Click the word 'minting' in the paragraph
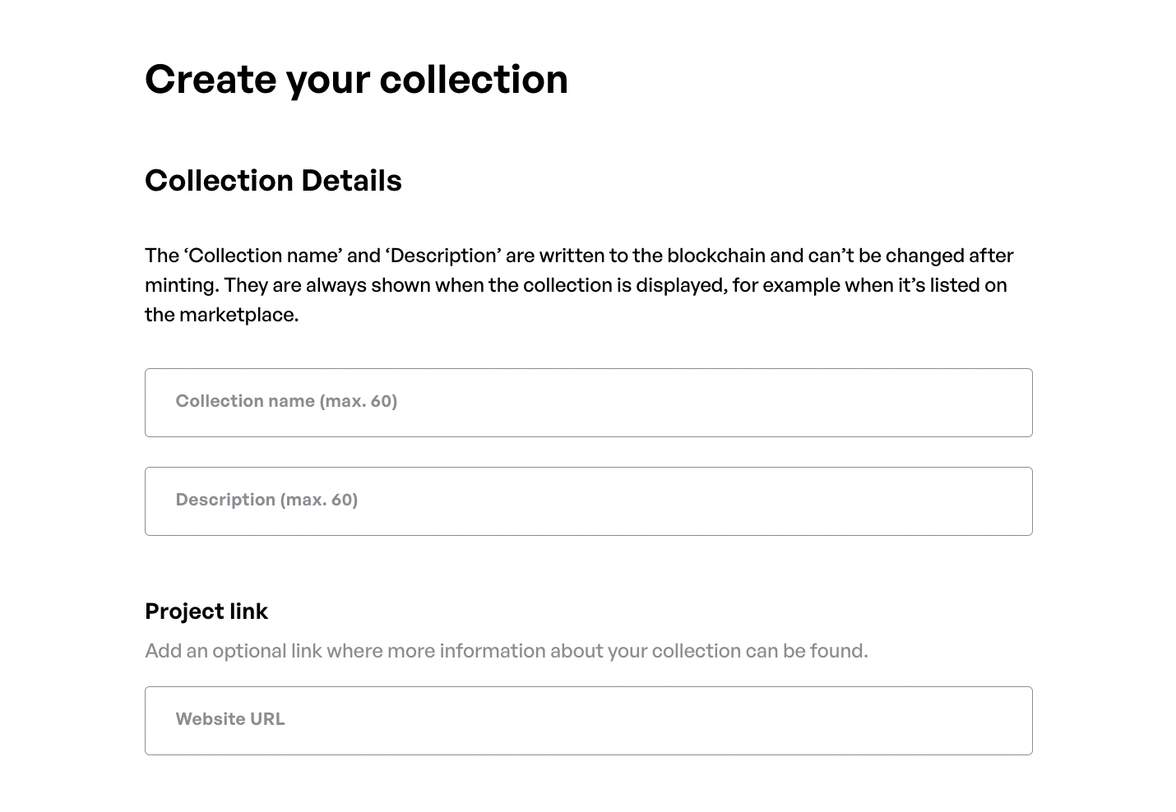This screenshot has width=1176, height=812. 181,285
